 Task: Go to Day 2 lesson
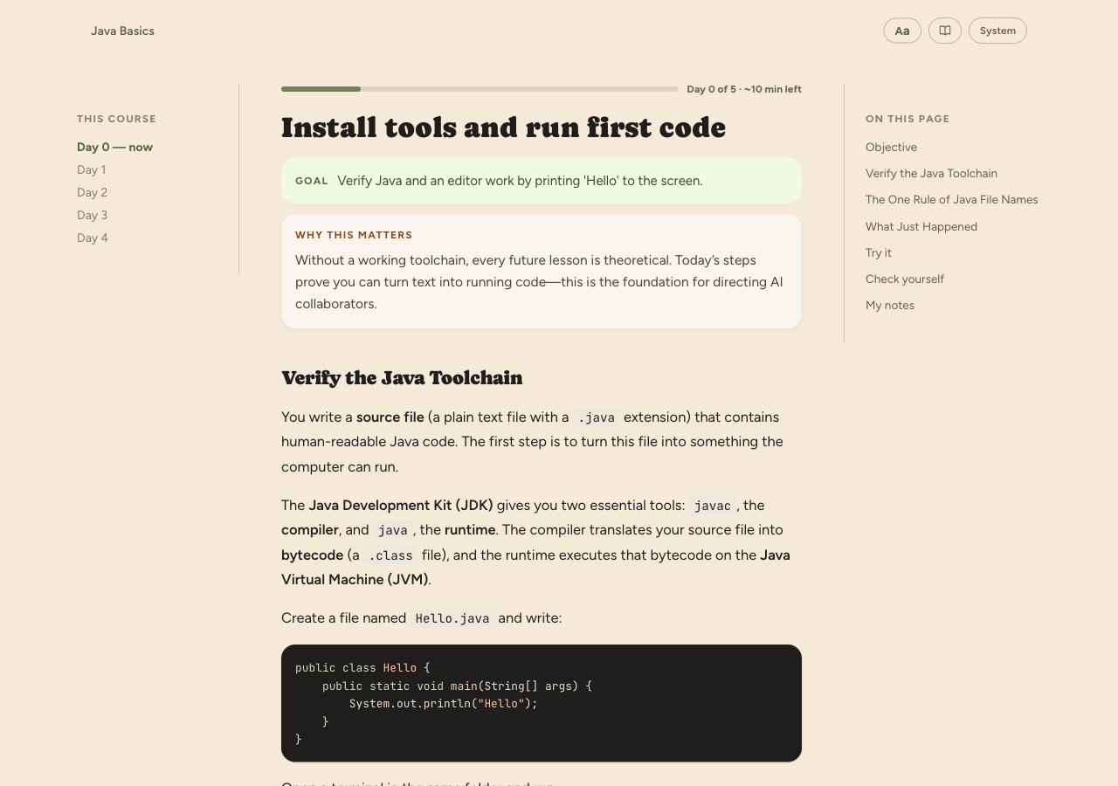93,192
